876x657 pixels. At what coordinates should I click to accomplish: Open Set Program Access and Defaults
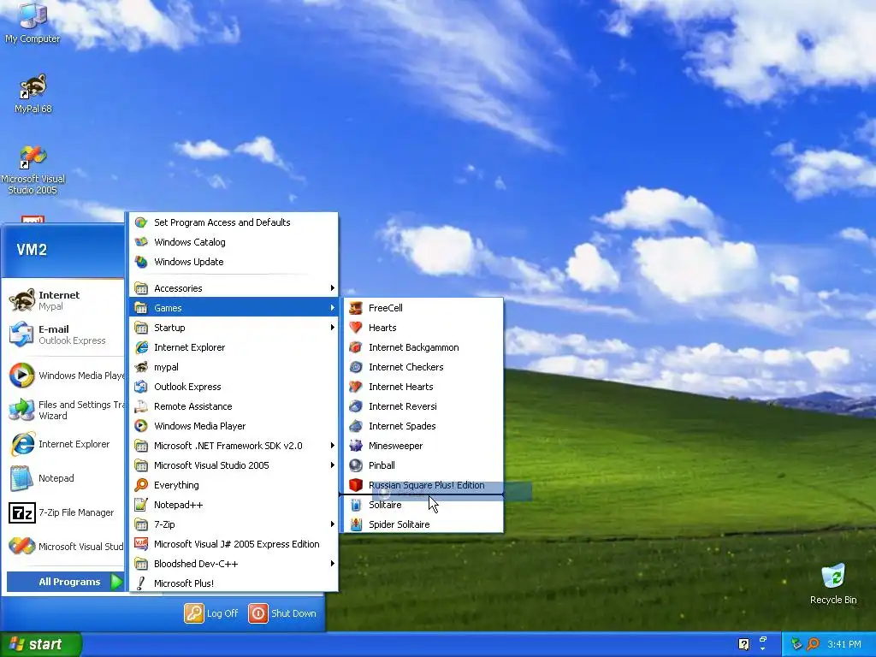tap(234, 222)
